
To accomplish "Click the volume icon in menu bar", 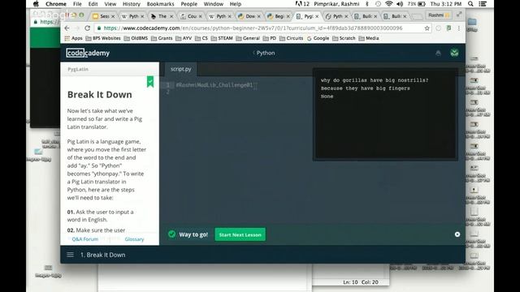I will pyautogui.click(x=400, y=4).
